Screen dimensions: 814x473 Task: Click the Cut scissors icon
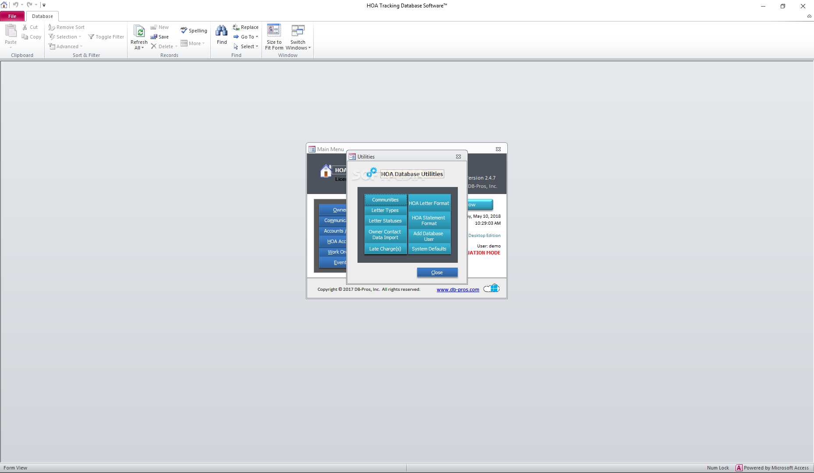click(25, 27)
